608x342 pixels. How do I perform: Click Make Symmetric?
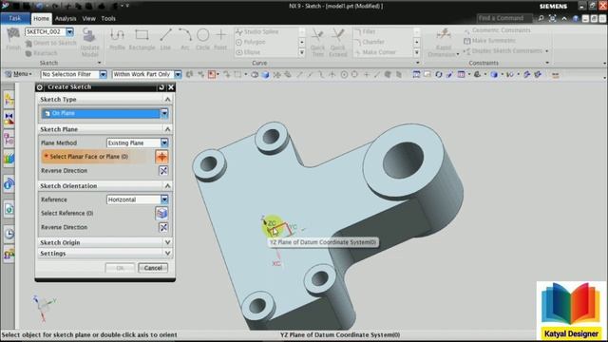489,40
